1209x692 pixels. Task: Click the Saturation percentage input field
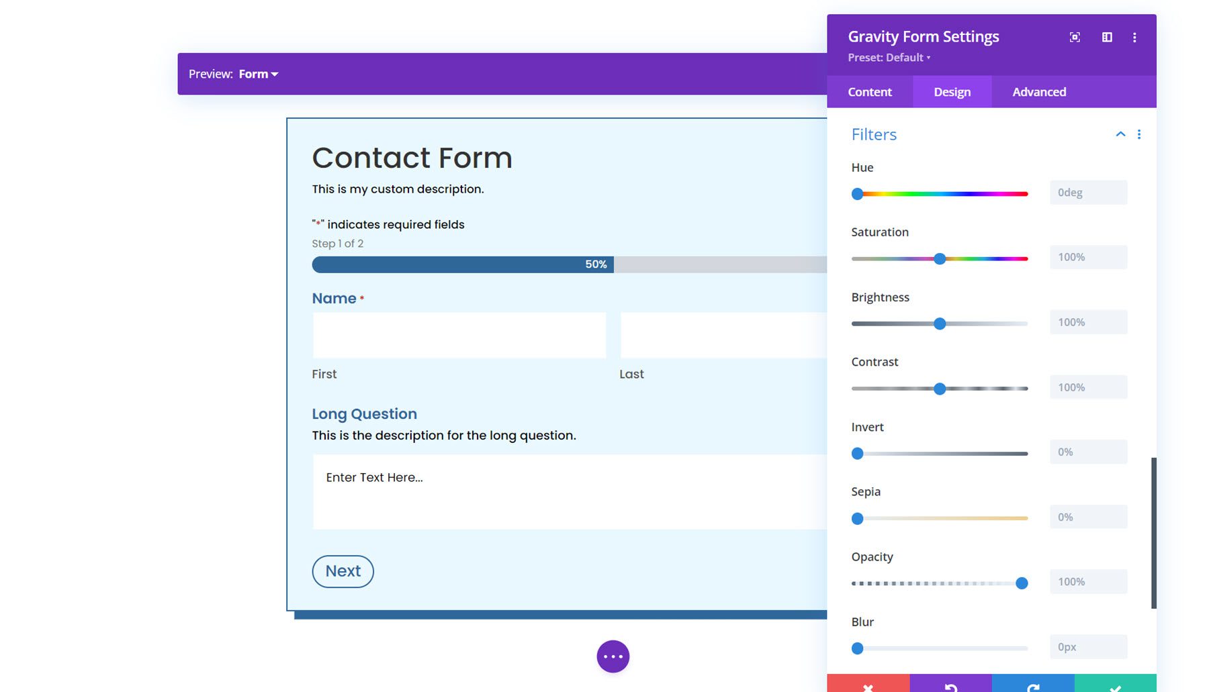[x=1087, y=257]
